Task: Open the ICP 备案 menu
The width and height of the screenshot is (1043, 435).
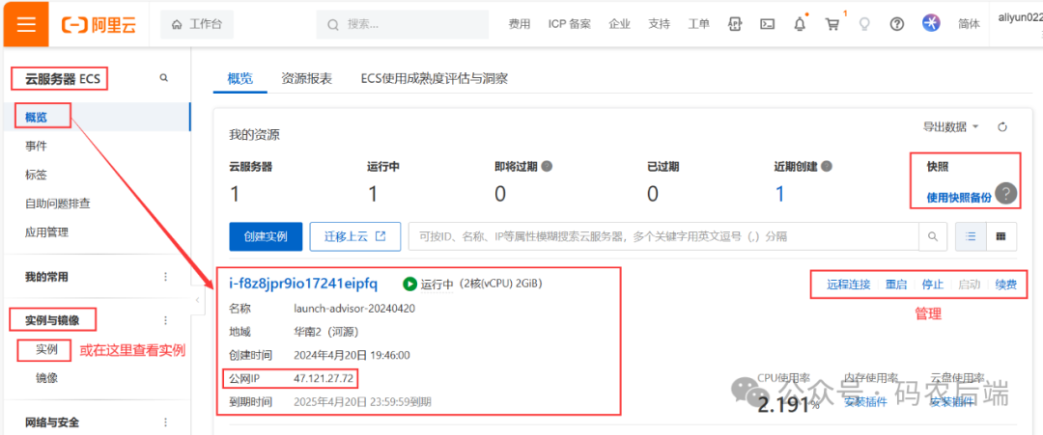Action: point(570,24)
